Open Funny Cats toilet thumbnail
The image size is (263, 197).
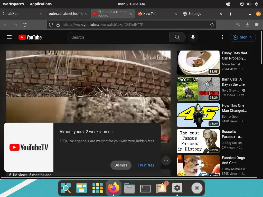click(x=198, y=63)
